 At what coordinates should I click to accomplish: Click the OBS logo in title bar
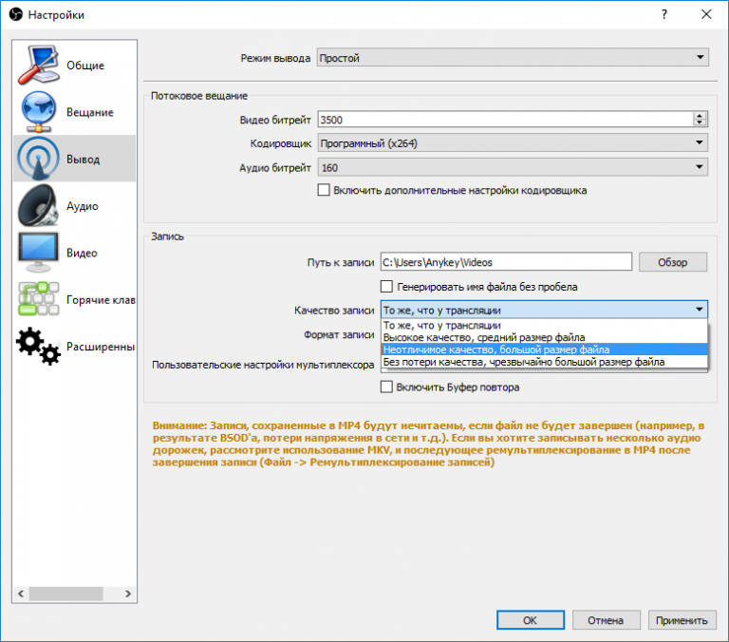pos(16,14)
